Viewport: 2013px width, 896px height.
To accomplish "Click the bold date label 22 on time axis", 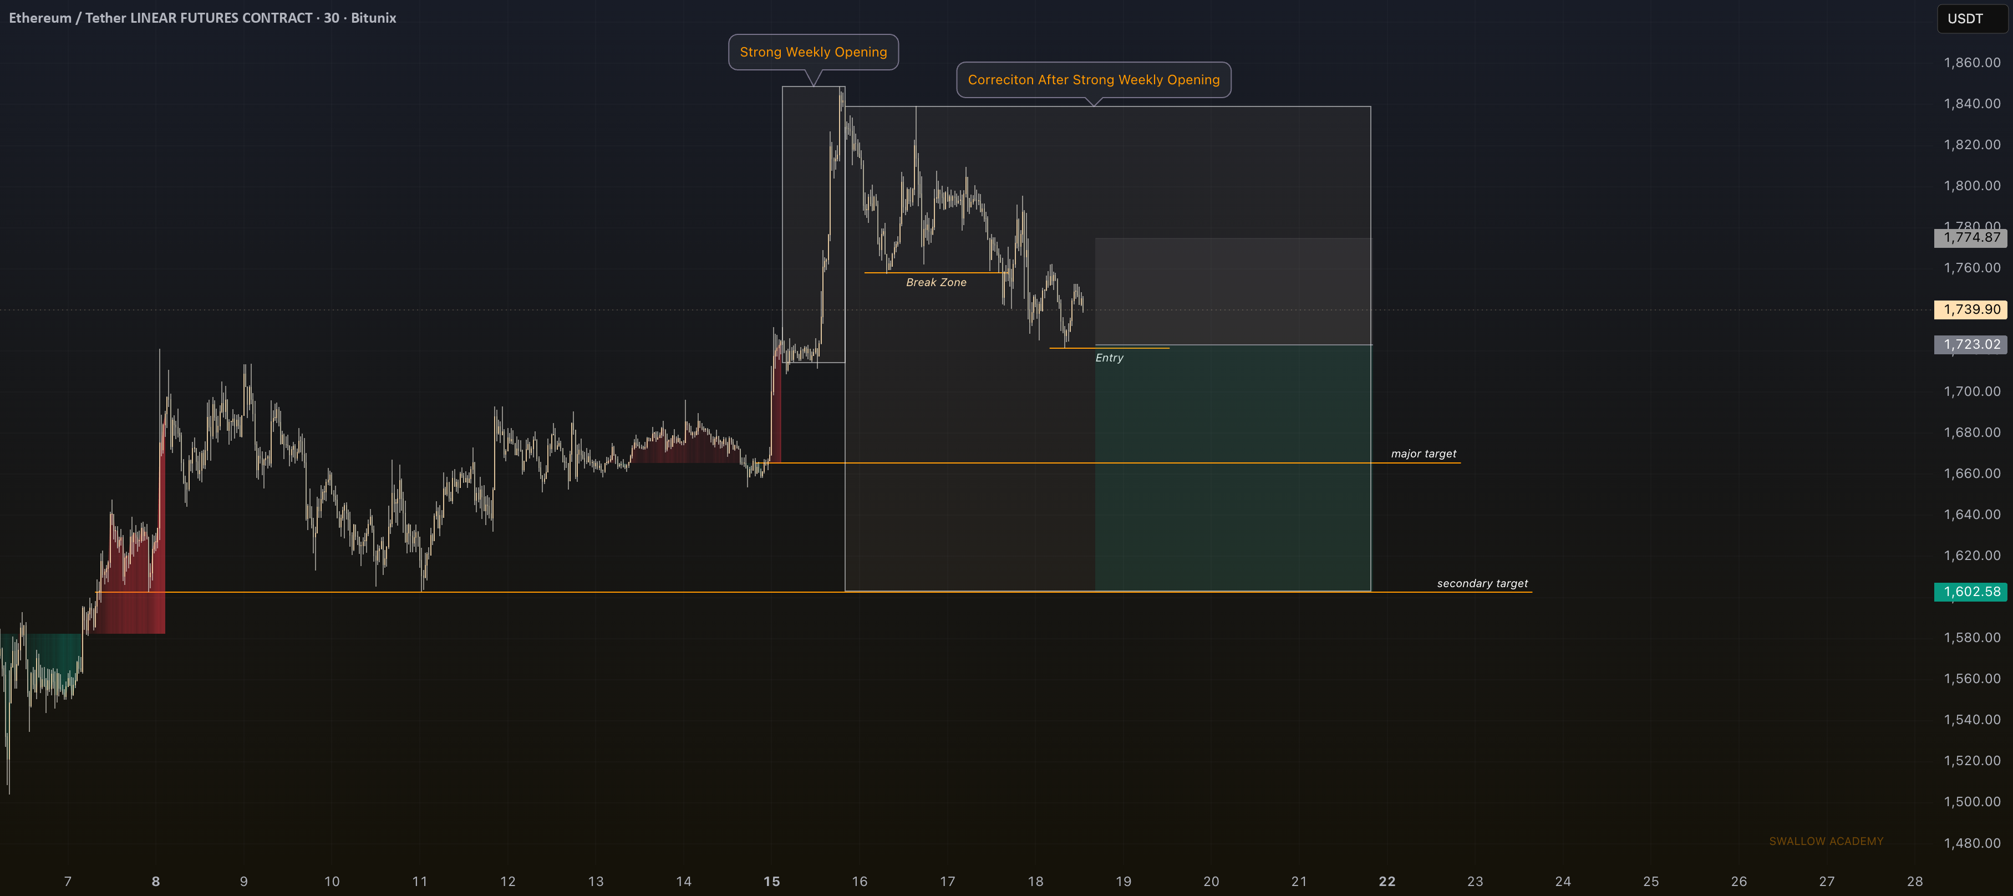I will pyautogui.click(x=1387, y=881).
